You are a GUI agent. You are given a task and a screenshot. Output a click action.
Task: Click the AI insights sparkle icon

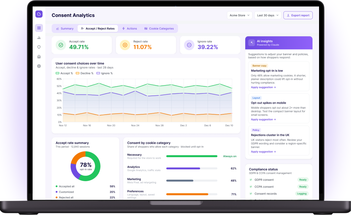252,43
